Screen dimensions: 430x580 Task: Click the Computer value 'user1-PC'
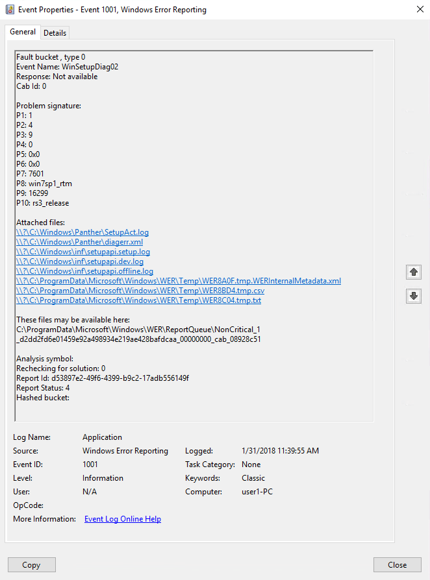pos(257,492)
